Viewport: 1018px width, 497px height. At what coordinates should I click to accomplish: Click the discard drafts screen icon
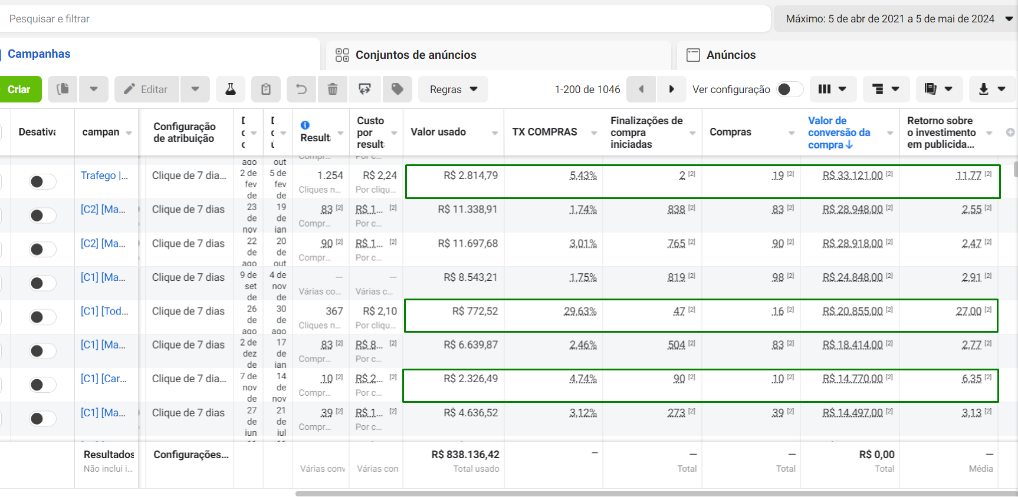pos(365,89)
